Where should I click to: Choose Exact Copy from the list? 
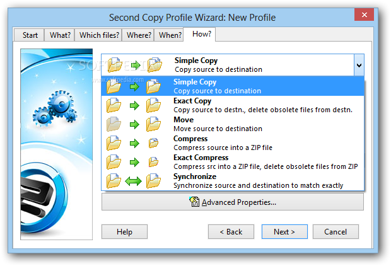tap(233, 105)
